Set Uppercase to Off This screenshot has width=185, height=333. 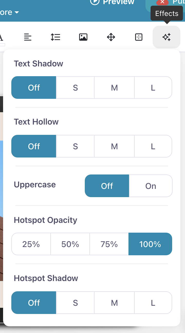click(107, 186)
